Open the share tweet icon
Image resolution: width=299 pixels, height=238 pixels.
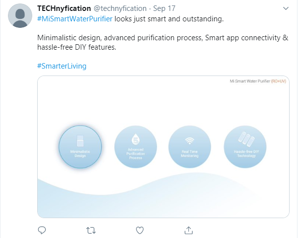(x=188, y=230)
